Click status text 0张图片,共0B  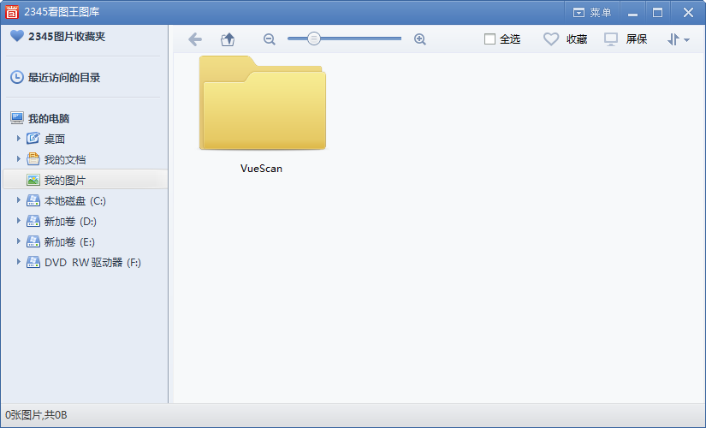click(x=36, y=415)
